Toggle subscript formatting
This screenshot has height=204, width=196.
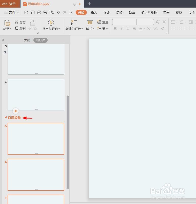coord(155,29)
